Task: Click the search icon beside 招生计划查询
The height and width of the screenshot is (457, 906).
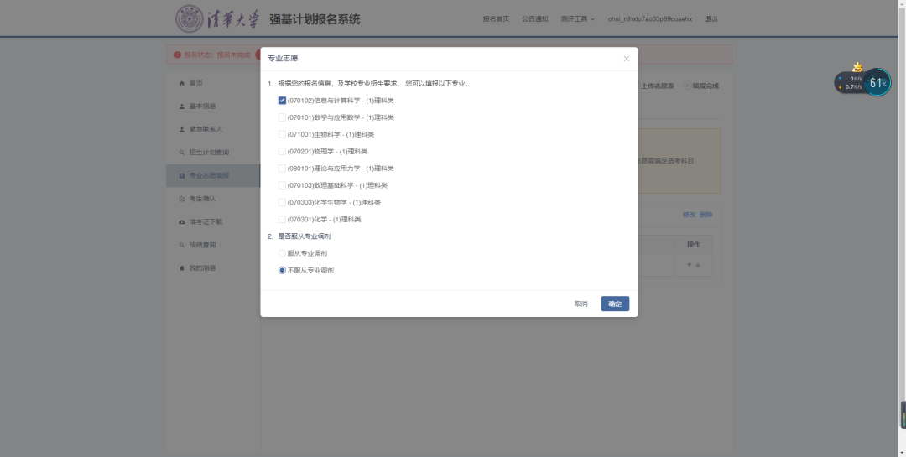Action: tap(182, 153)
